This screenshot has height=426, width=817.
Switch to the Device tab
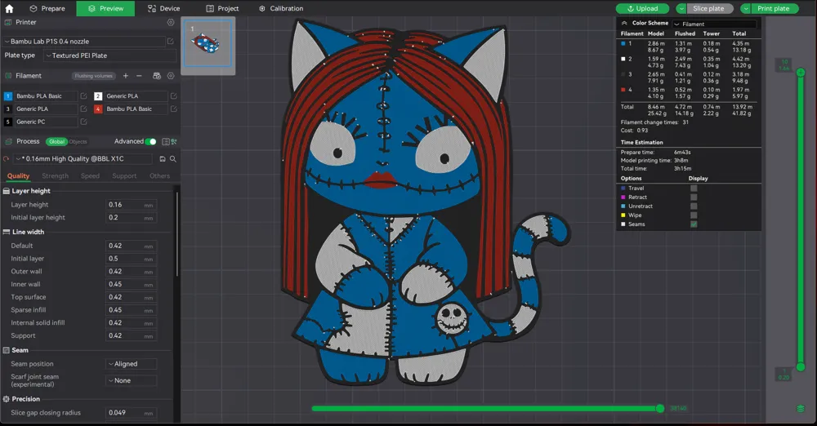tap(163, 8)
